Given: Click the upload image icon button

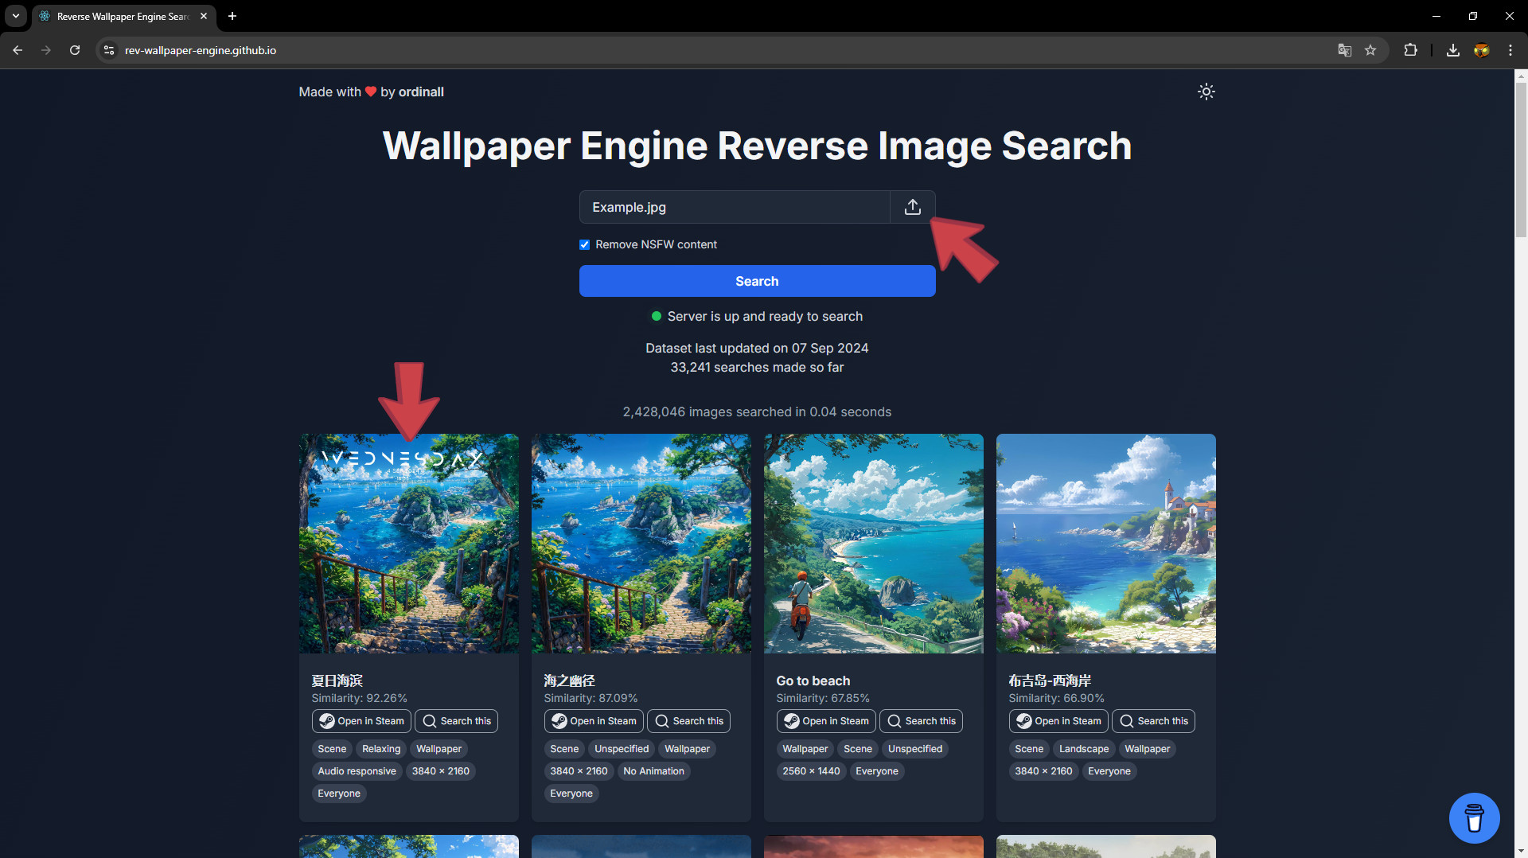Looking at the screenshot, I should (912, 207).
